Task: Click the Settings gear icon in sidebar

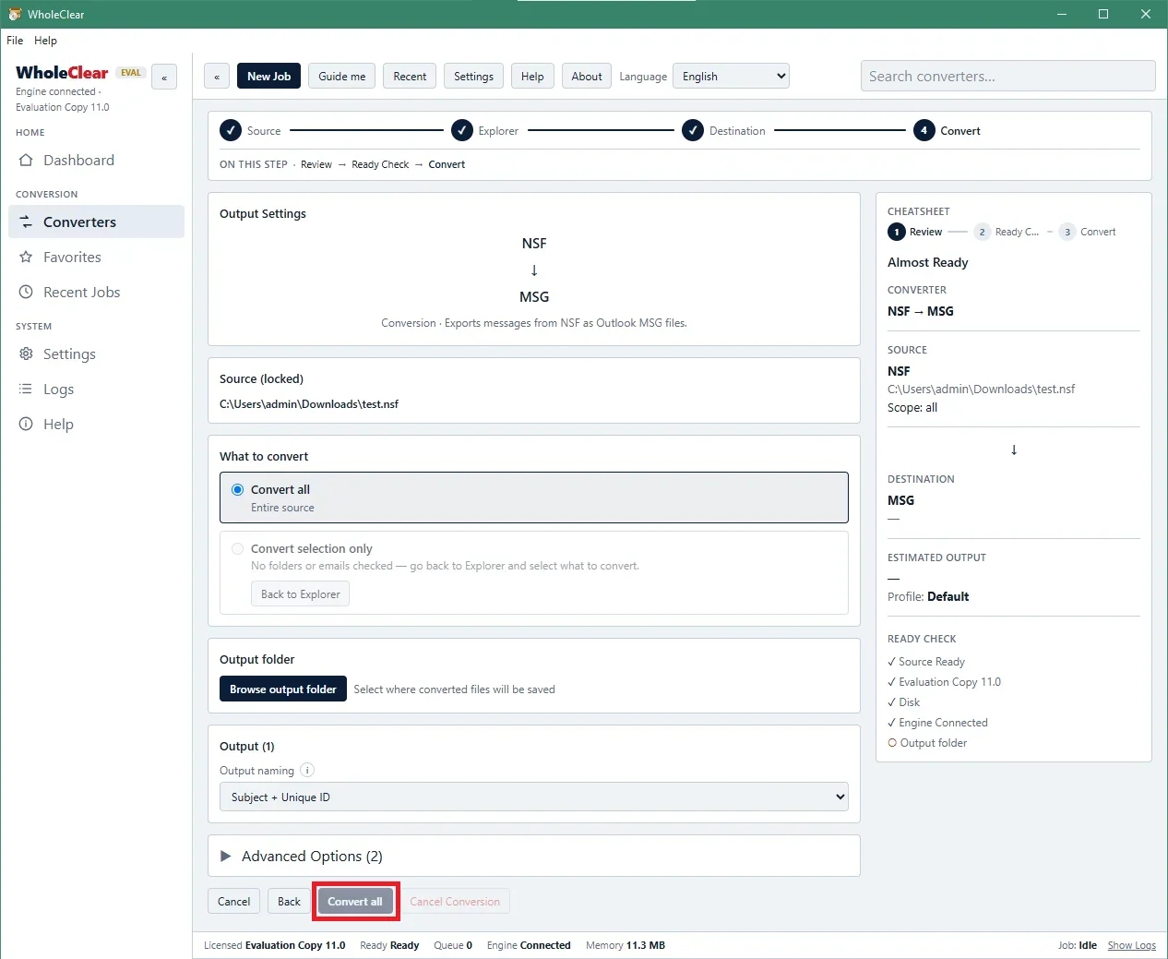Action: coord(26,354)
